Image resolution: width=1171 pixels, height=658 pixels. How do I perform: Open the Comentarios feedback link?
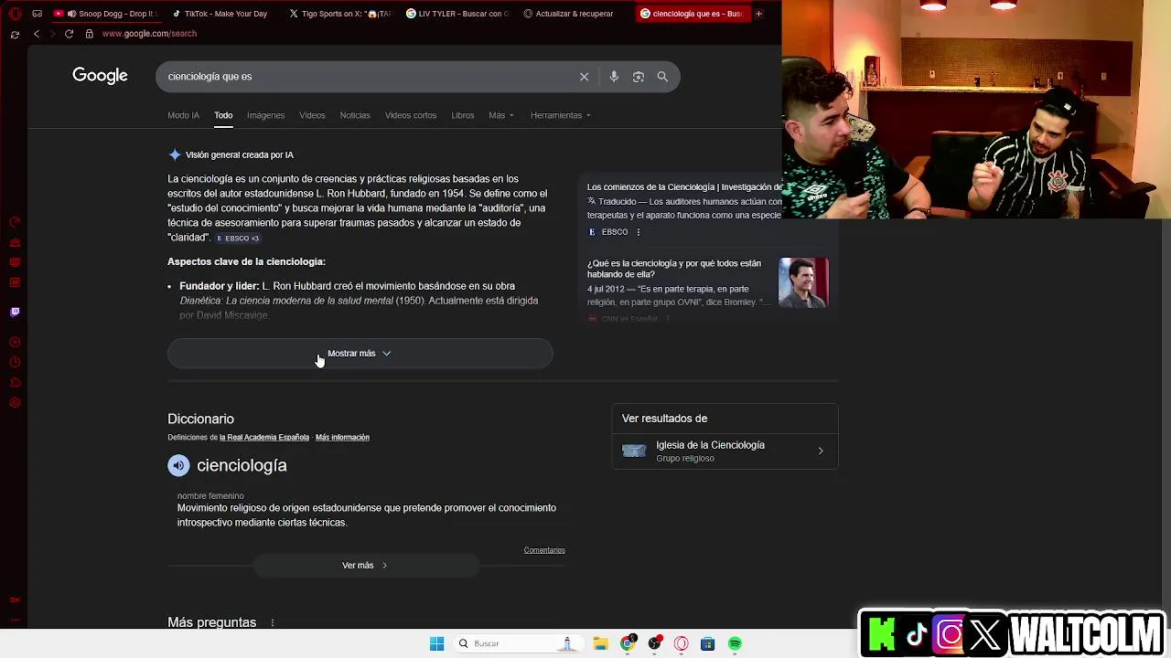tap(544, 550)
